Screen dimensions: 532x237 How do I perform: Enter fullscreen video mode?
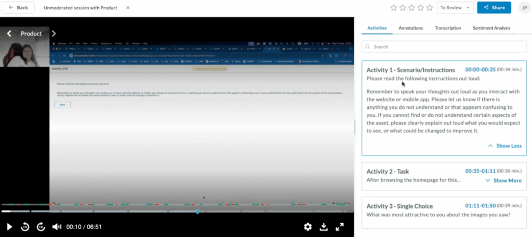340,227
